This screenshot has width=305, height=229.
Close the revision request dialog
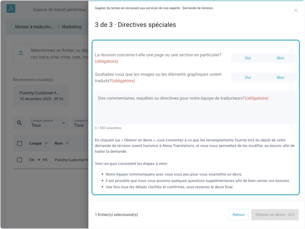(x=296, y=10)
